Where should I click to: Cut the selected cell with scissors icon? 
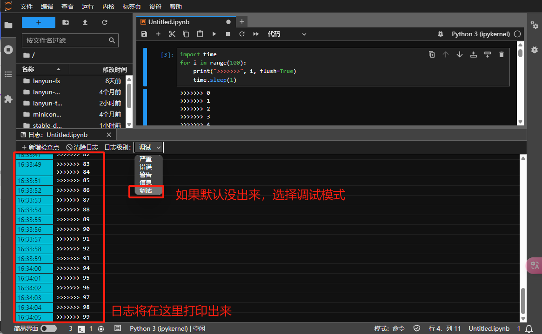coord(172,34)
